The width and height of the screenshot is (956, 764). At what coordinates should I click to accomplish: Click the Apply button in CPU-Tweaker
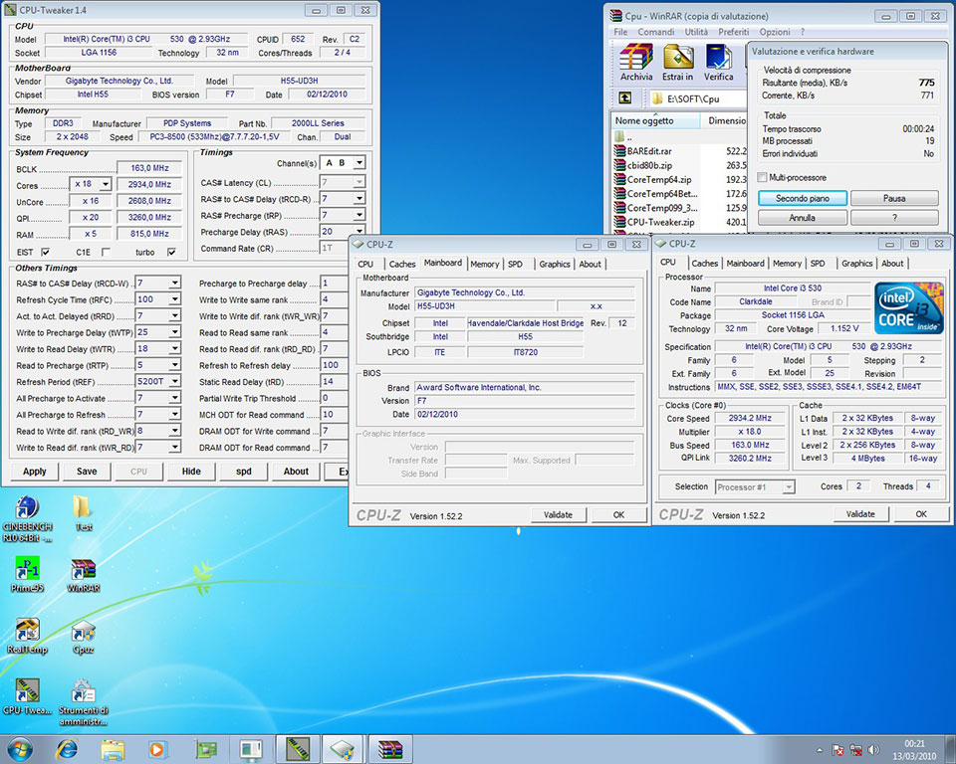click(x=35, y=471)
